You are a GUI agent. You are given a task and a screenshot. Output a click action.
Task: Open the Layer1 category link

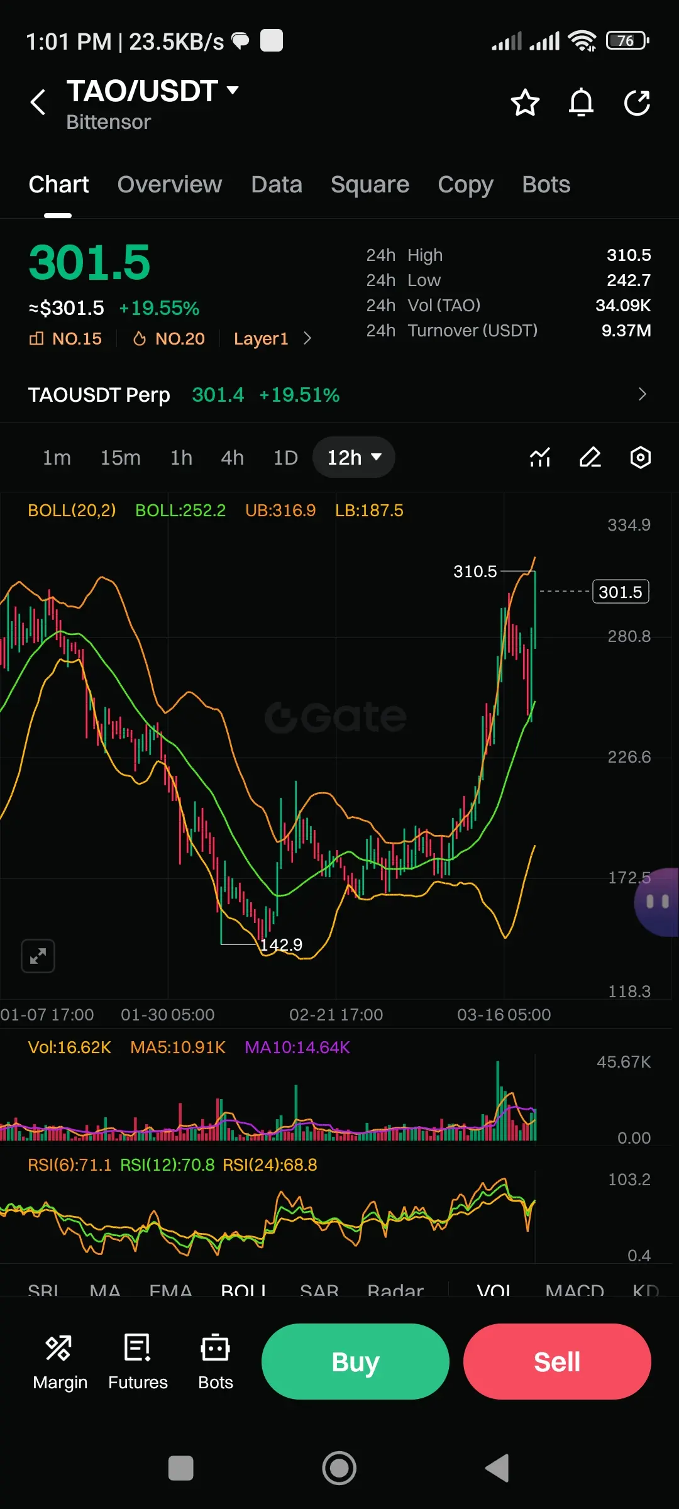pos(261,338)
